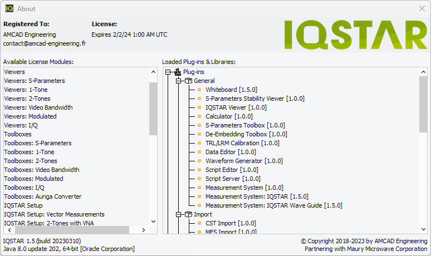The width and height of the screenshot is (431, 256).
Task: Click the Plug-ins root node icon
Action: pos(178,72)
